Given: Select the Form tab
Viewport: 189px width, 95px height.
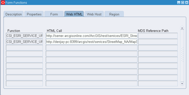Looking at the screenshot, I should (x=54, y=14).
